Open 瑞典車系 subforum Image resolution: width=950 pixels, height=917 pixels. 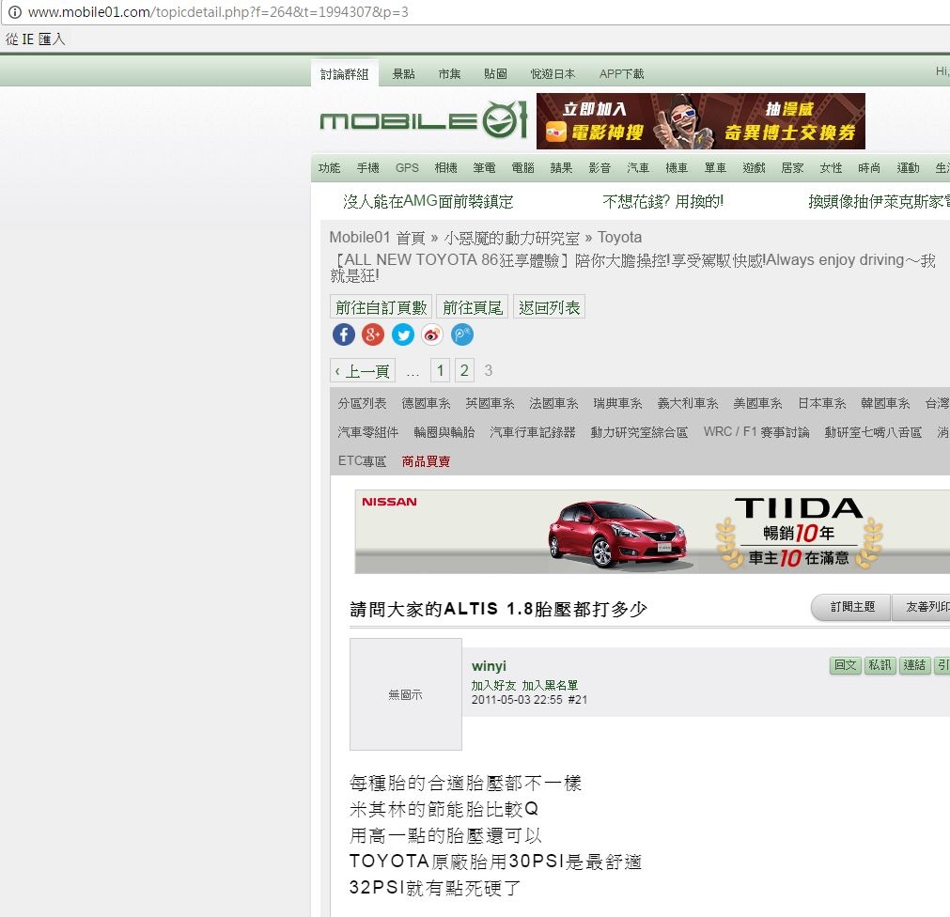click(x=618, y=403)
